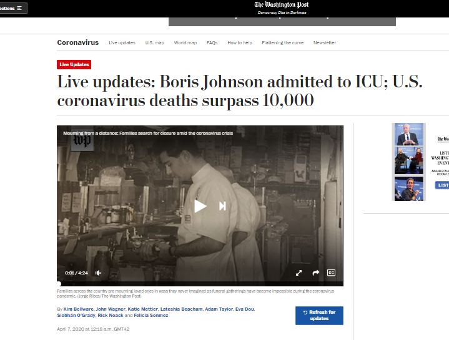Open the Sections hamburger menu

click(x=13, y=8)
